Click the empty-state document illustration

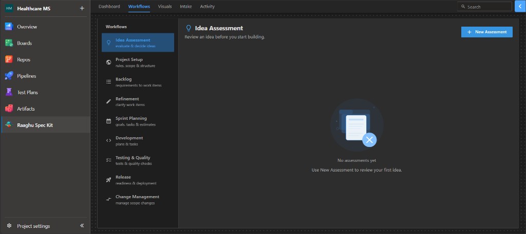click(357, 125)
